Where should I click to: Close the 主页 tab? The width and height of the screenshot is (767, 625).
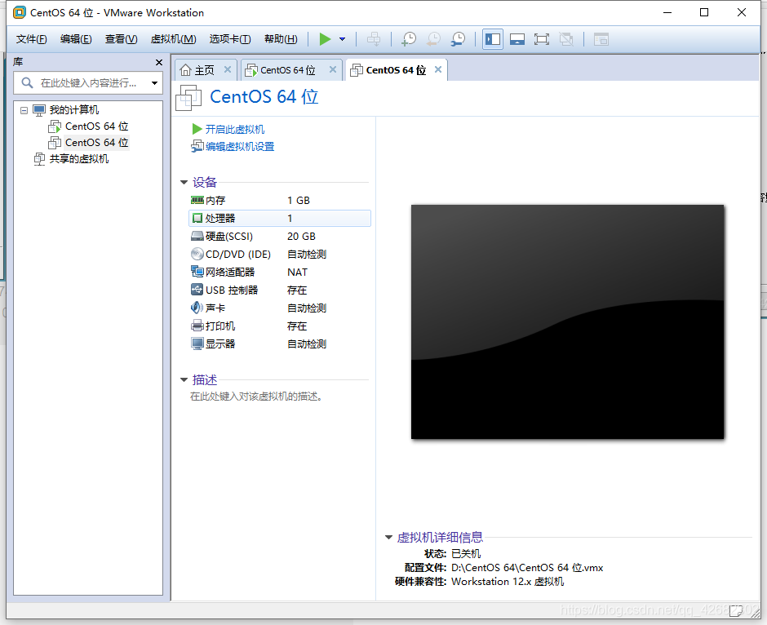pos(228,69)
